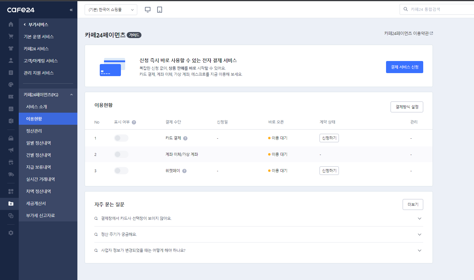This screenshot has width=474, height=280.
Task: Open the storefront-plus sidebar icon
Action: click(x=11, y=162)
